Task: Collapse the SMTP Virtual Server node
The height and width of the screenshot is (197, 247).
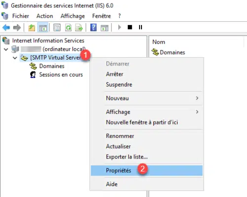Action: click(15, 58)
